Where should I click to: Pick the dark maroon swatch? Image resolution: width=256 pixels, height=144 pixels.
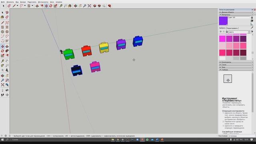[243, 53]
